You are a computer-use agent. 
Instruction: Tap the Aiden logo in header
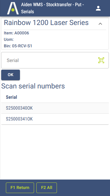click(x=13, y=8)
